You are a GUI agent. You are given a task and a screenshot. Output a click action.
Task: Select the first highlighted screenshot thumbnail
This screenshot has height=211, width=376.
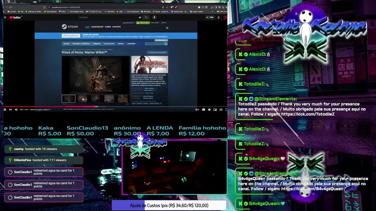68,99
